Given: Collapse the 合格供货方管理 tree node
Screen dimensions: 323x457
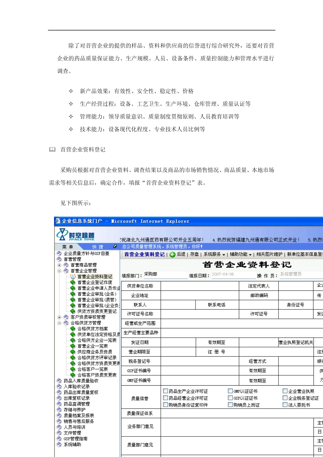Looking at the screenshot, I should click(60, 323).
